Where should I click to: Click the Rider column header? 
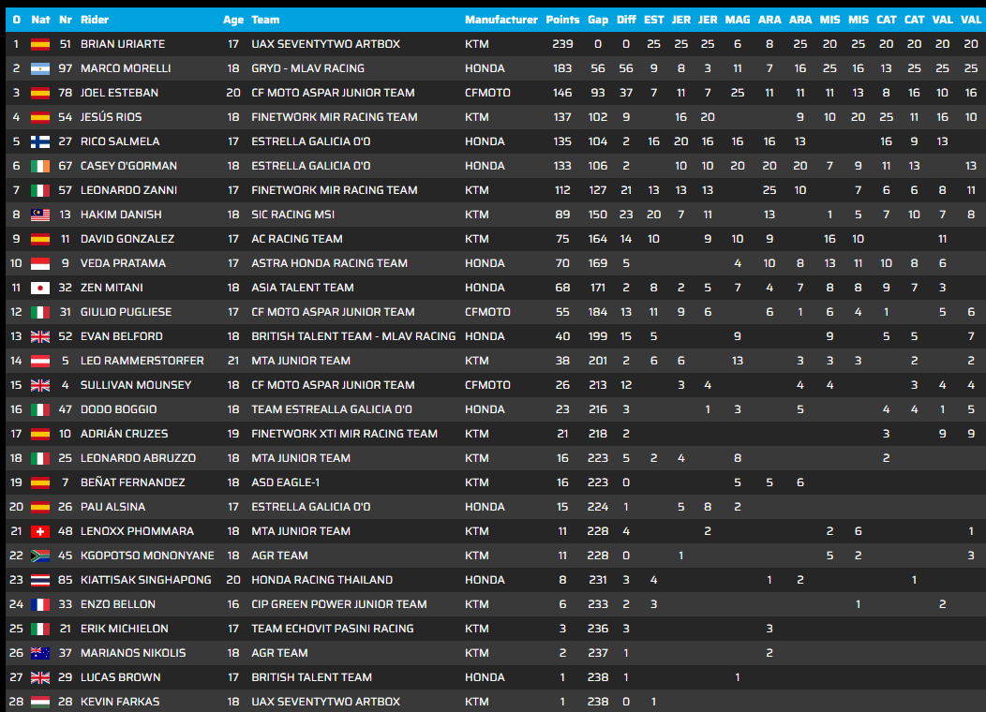(95, 20)
